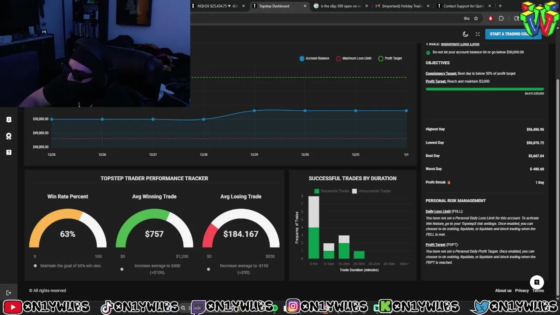This screenshot has width=560, height=315.
Task: Open the Privacy footer link
Action: [x=522, y=290]
